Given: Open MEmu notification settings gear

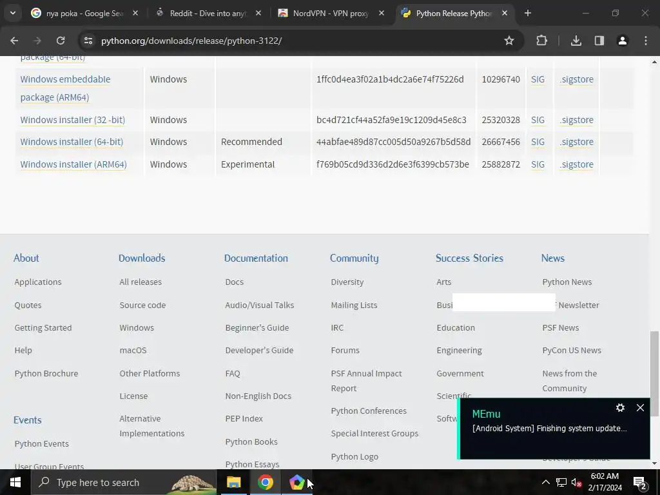Looking at the screenshot, I should [620, 407].
